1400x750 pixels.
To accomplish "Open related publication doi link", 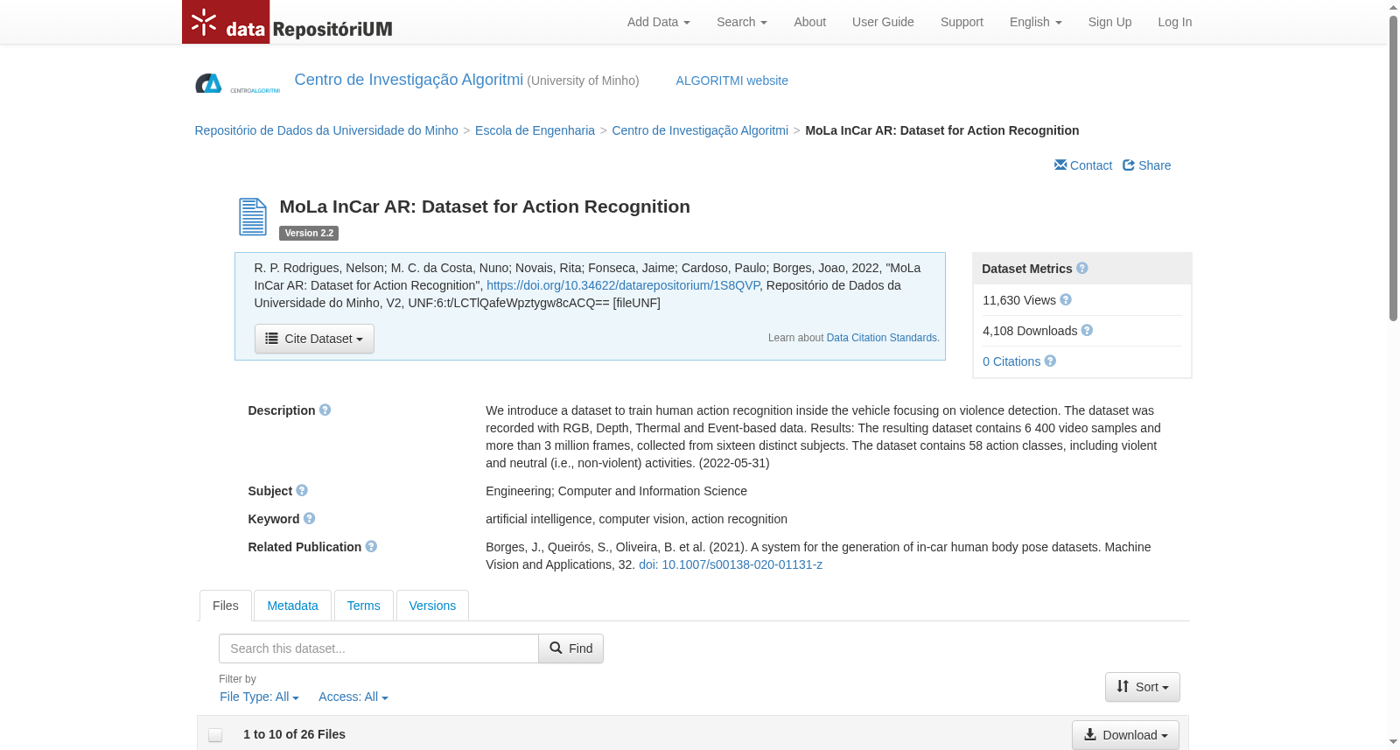I will point(731,564).
